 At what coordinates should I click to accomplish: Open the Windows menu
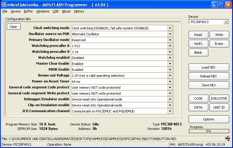43,11
